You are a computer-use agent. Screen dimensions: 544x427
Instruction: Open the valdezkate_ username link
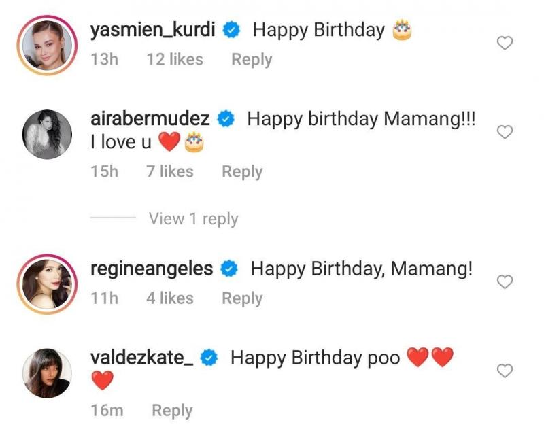(142, 358)
